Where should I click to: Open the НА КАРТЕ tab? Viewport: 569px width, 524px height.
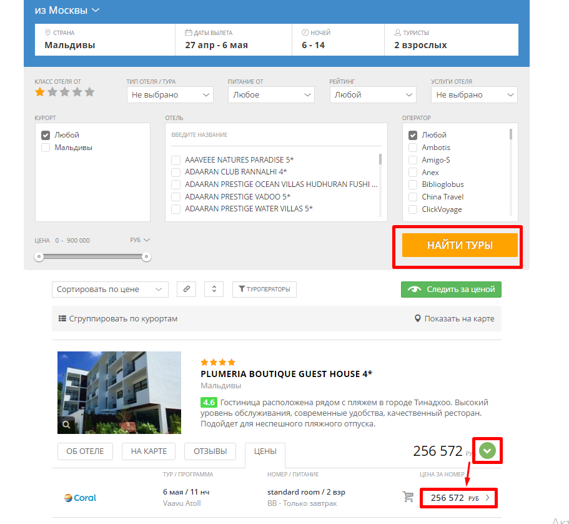coord(149,451)
